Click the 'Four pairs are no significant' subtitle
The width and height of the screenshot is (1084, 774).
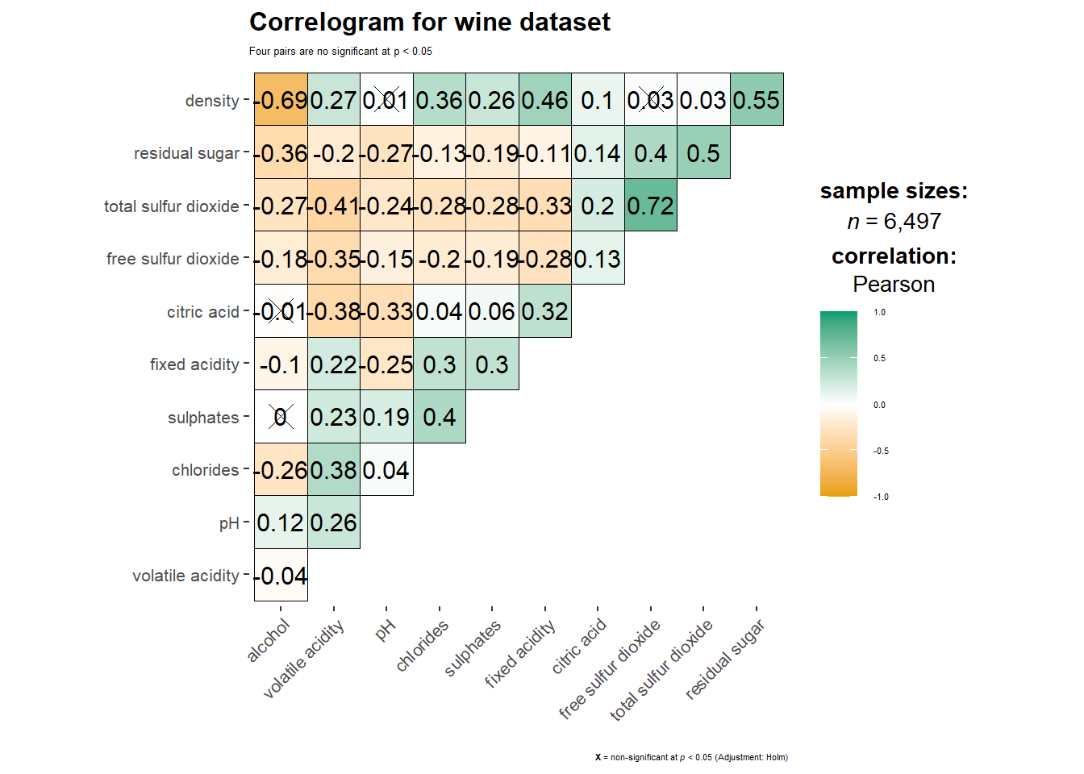coord(340,51)
